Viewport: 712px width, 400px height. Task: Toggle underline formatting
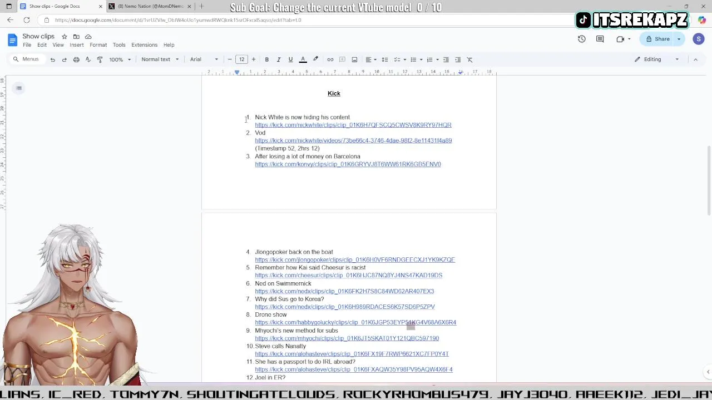[x=290, y=59]
